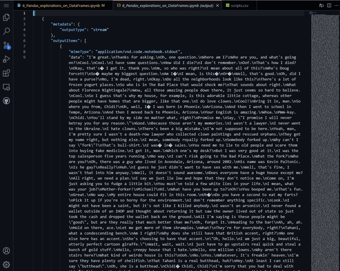Click line number 3 in gutter
Image resolution: width=340 pixels, height=271 pixels.
[24, 24]
